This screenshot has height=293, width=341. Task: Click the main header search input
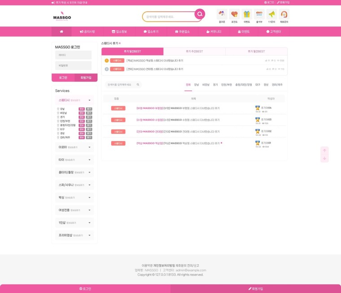coord(170,17)
